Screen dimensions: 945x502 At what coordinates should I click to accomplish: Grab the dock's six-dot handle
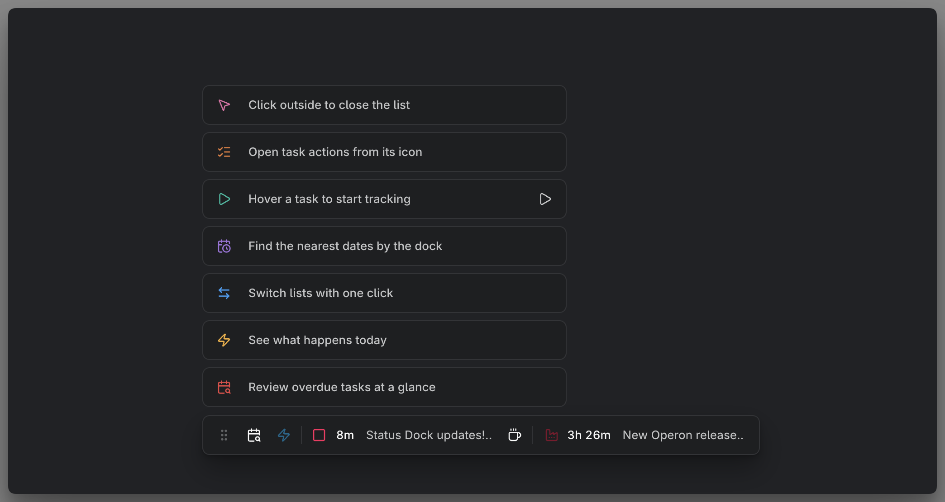click(224, 435)
